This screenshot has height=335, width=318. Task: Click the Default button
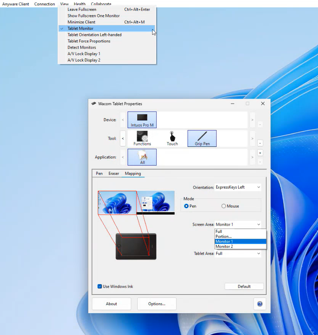tap(244, 286)
